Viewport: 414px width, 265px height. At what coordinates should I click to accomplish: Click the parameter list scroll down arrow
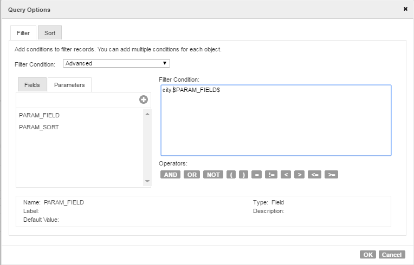coord(147,181)
